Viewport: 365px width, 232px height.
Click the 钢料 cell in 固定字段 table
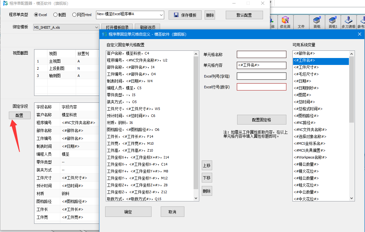[79, 194]
